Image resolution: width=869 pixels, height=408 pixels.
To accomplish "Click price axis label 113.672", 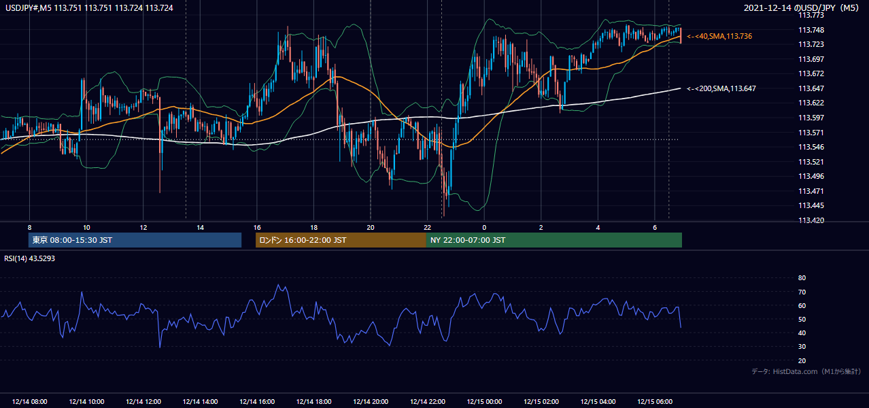I will pyautogui.click(x=811, y=73).
